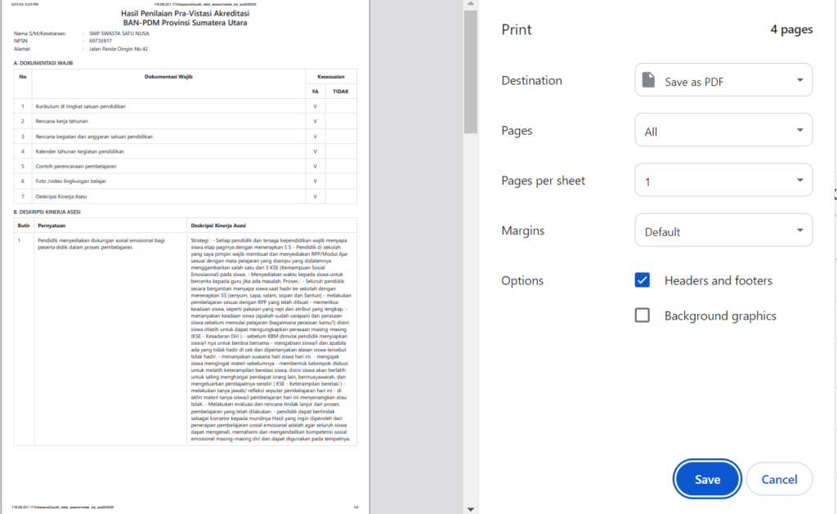This screenshot has width=837, height=514.
Task: Open the 'Save as PDF' destination selector
Action: coord(723,80)
